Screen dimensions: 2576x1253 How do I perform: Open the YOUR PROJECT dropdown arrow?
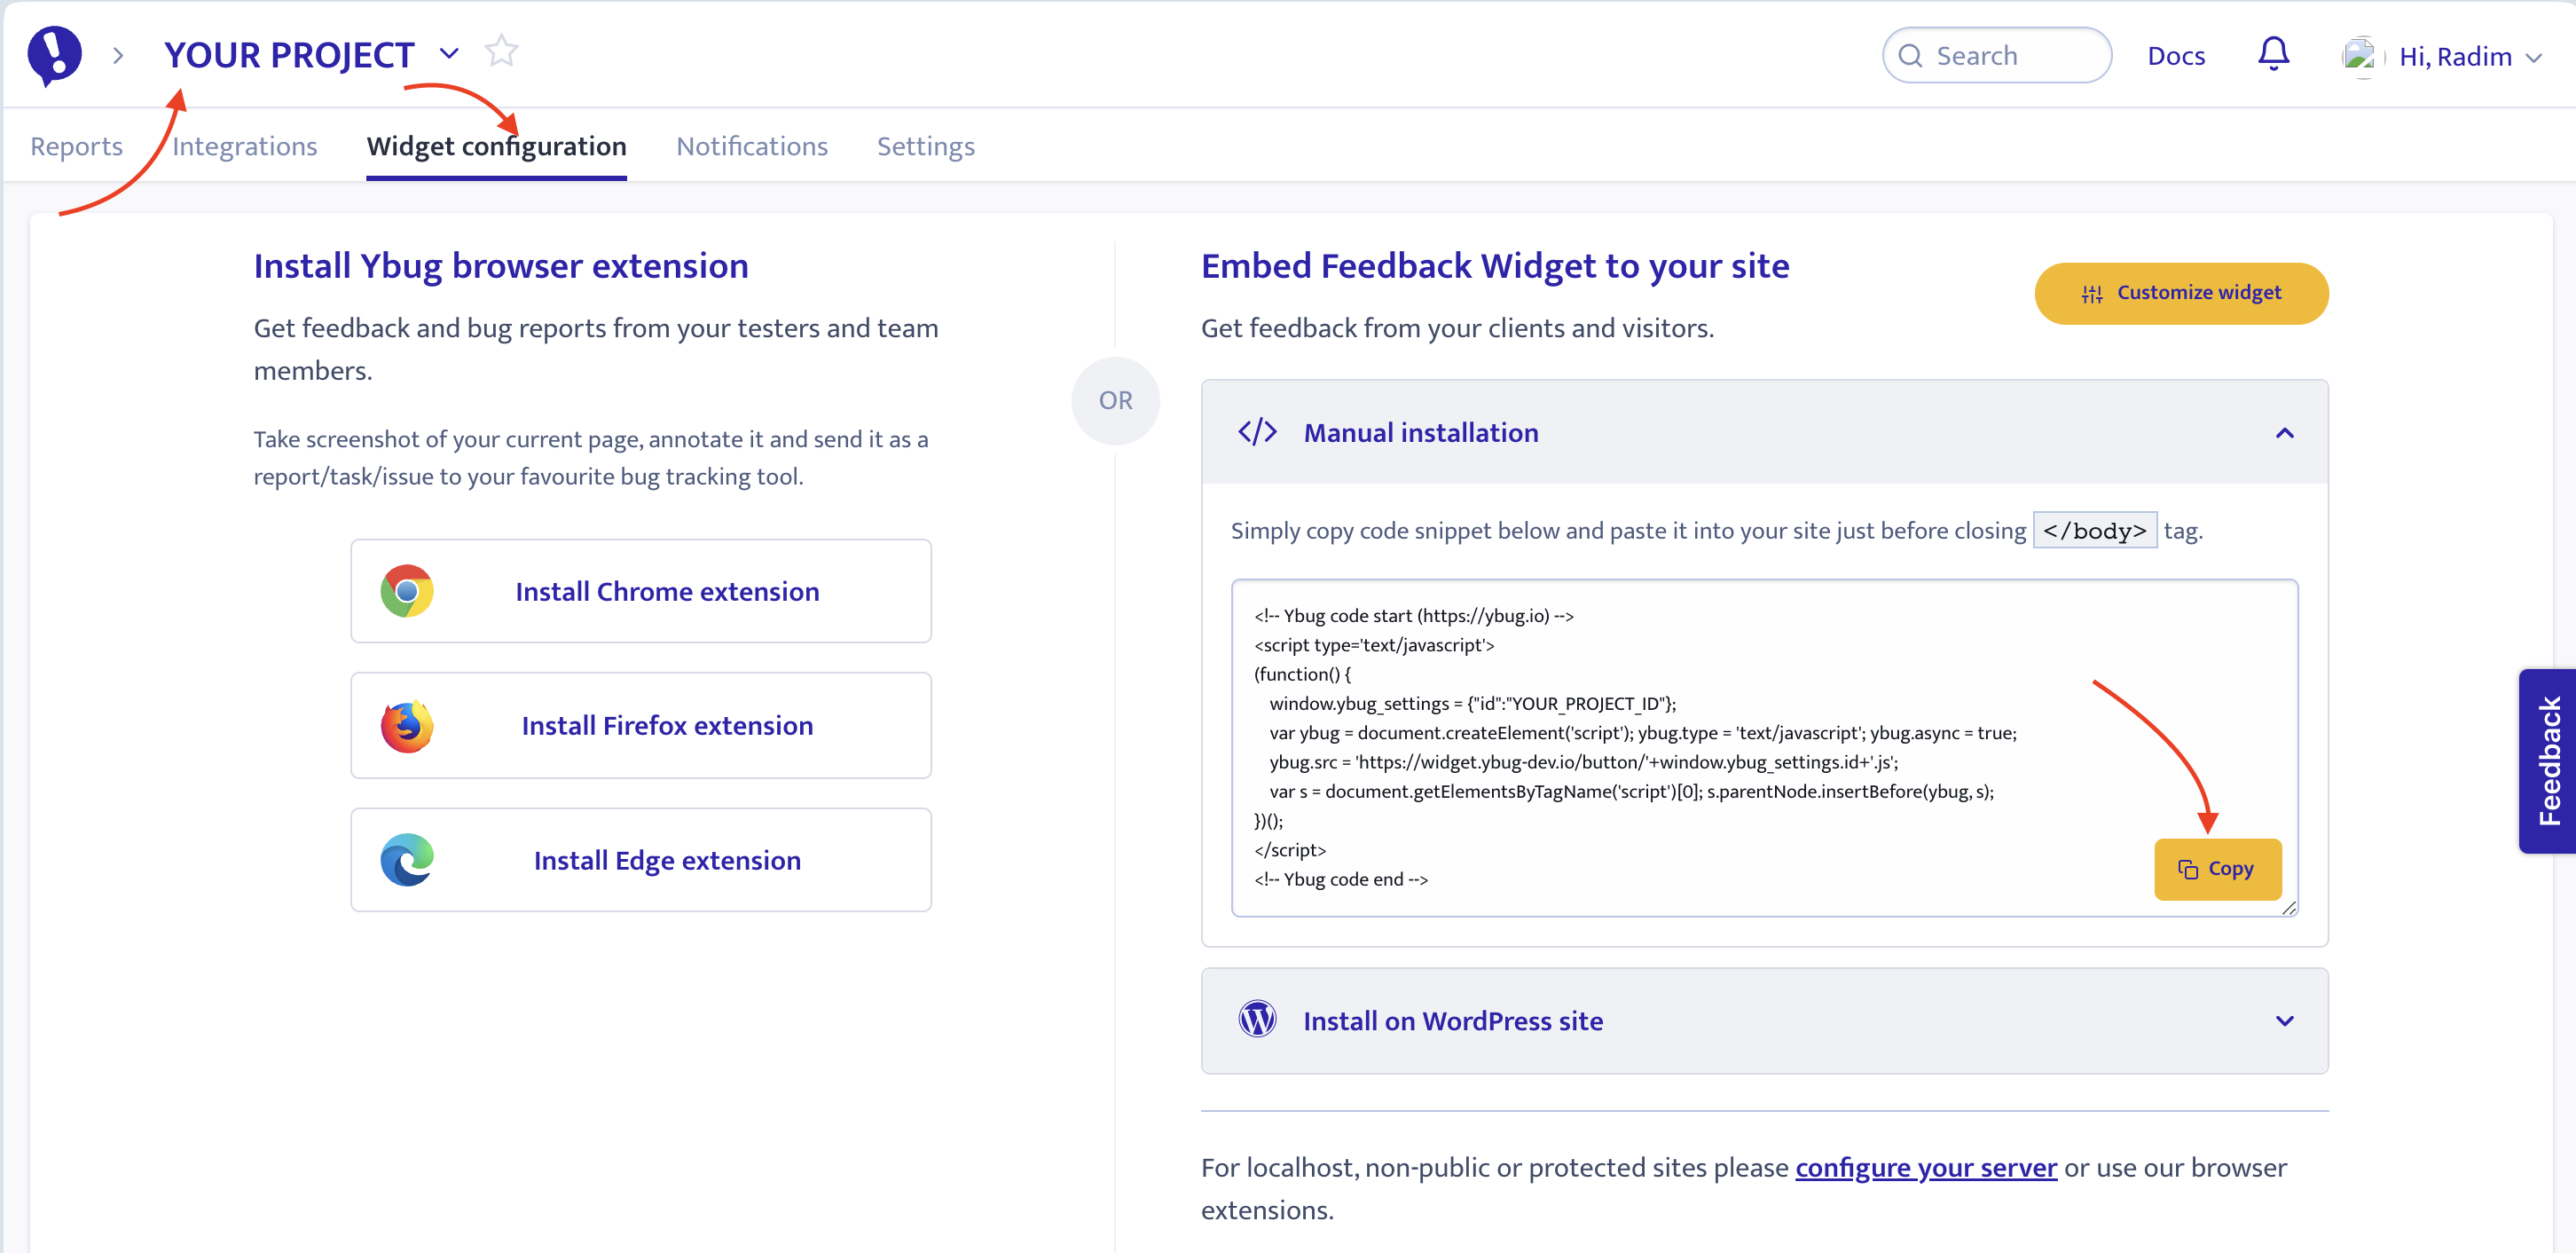(x=449, y=53)
